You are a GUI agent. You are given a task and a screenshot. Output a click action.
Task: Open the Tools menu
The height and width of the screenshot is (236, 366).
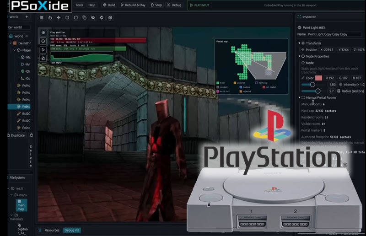coord(79,5)
